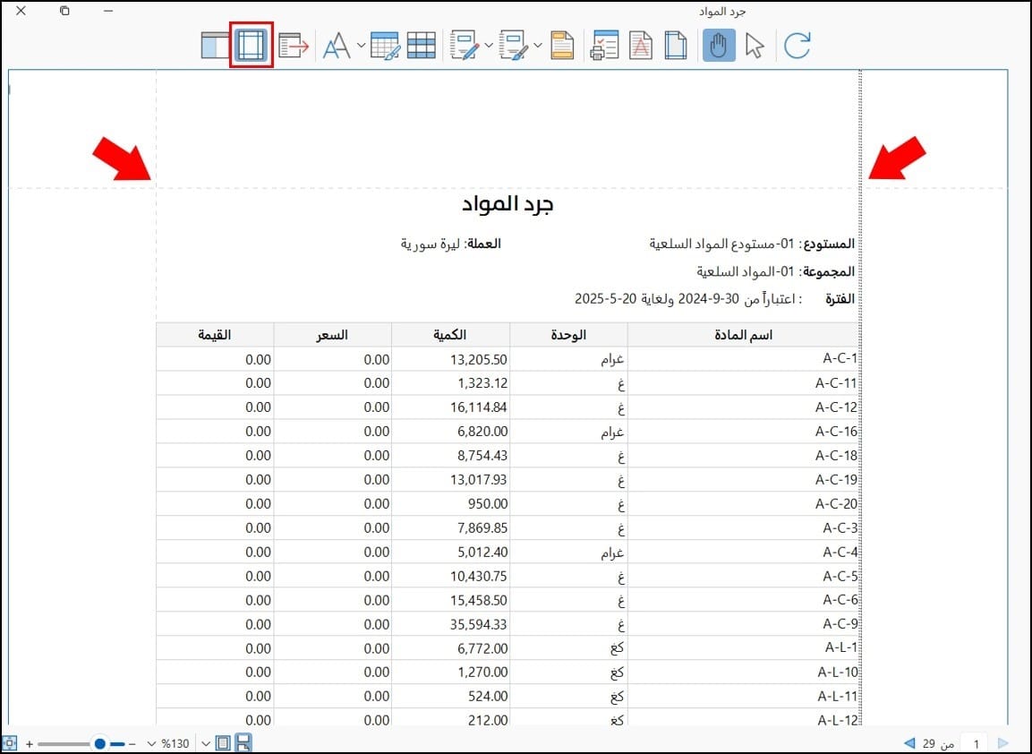Image resolution: width=1032 pixels, height=754 pixels.
Task: Select the A-L-10 item name cell
Action: click(x=743, y=673)
